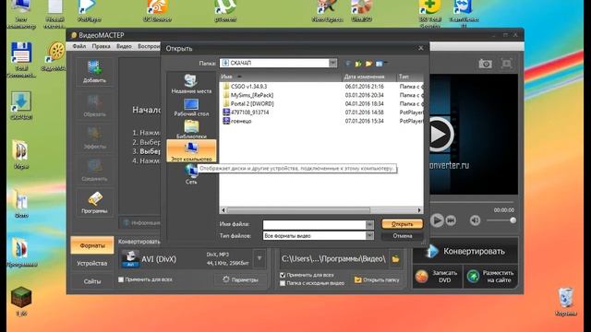
Task: Click the output path field C:\Users\...
Action: click(333, 259)
